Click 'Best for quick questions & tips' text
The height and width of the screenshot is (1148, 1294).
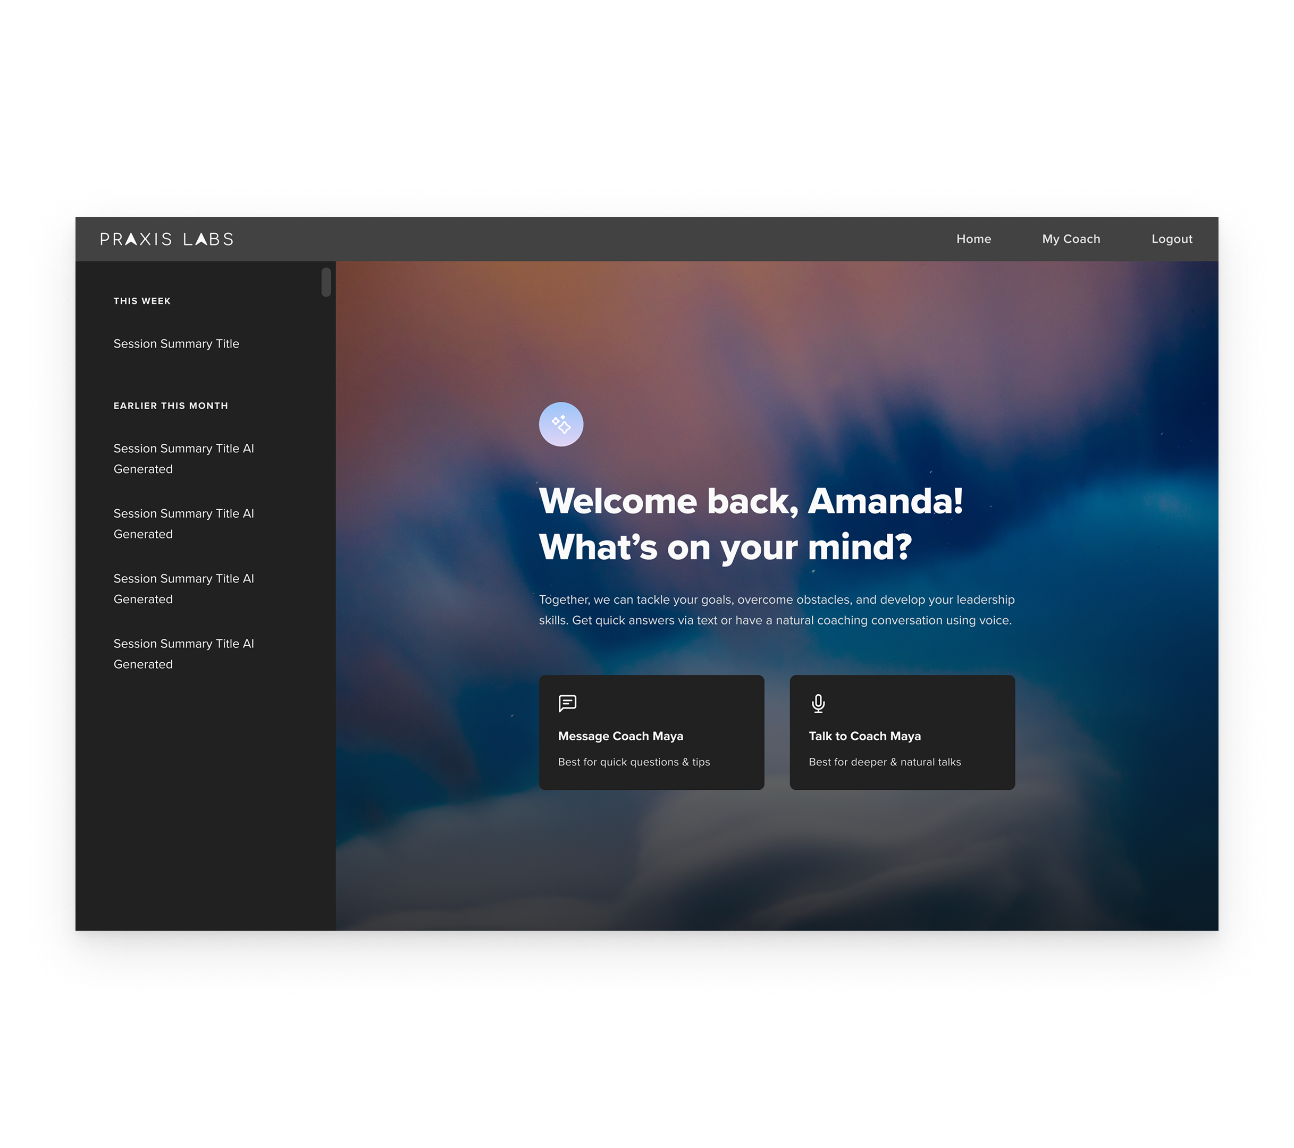tap(634, 762)
